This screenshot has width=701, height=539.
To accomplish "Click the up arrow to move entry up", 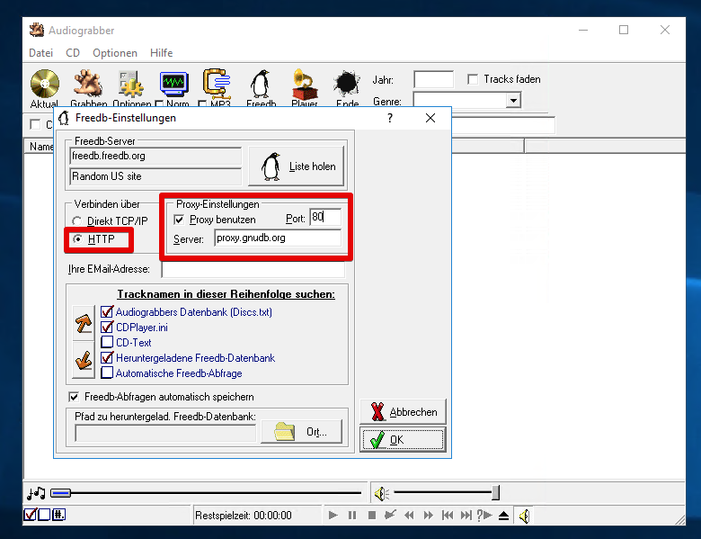I will 84,323.
